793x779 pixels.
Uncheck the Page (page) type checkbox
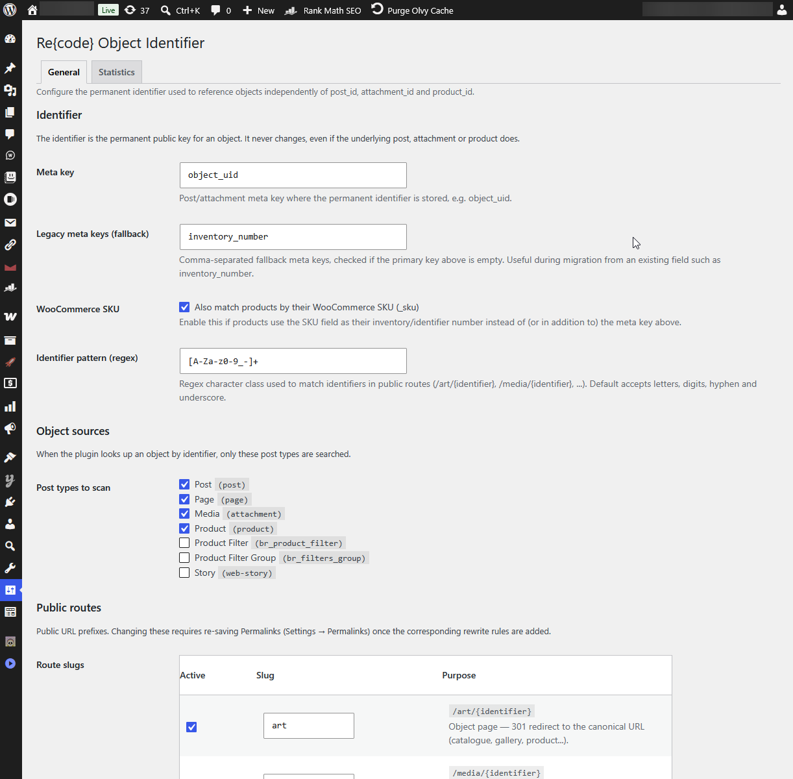[x=184, y=499]
